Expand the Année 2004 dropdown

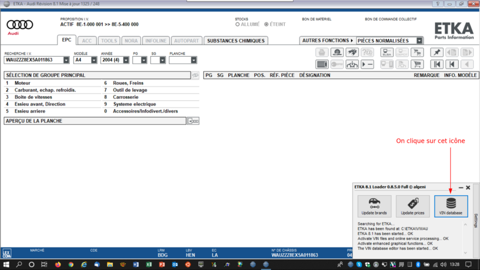tap(126, 60)
